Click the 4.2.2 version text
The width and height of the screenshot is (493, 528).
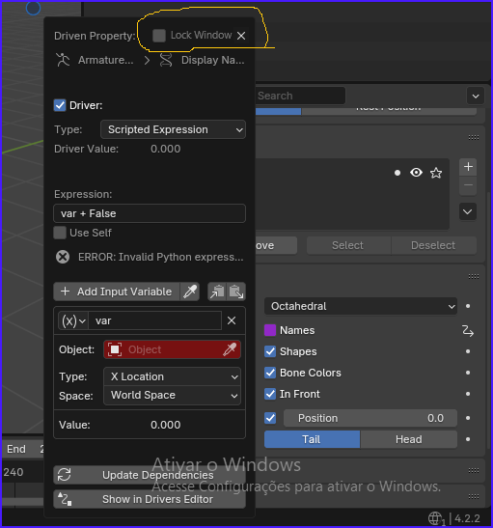click(x=467, y=518)
